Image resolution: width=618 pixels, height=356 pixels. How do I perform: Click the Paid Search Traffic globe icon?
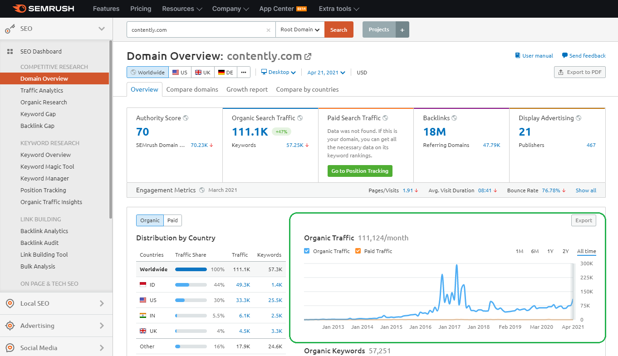click(385, 118)
